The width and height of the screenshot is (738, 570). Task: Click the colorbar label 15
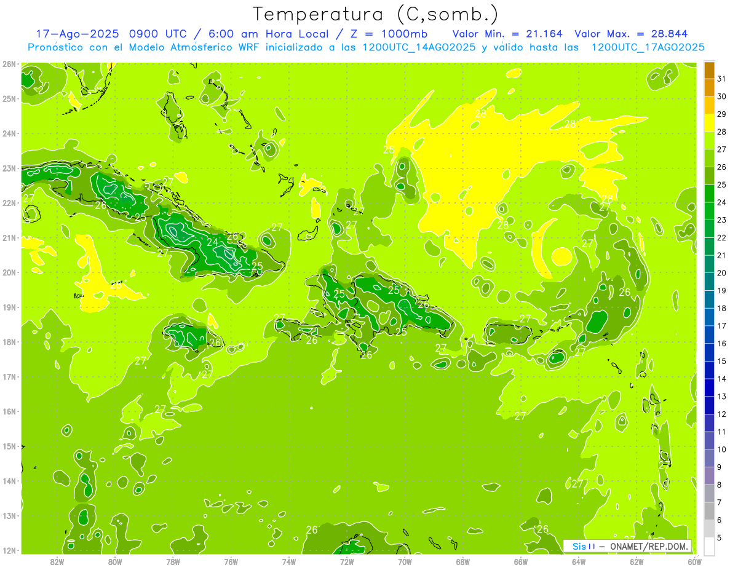pyautogui.click(x=722, y=361)
